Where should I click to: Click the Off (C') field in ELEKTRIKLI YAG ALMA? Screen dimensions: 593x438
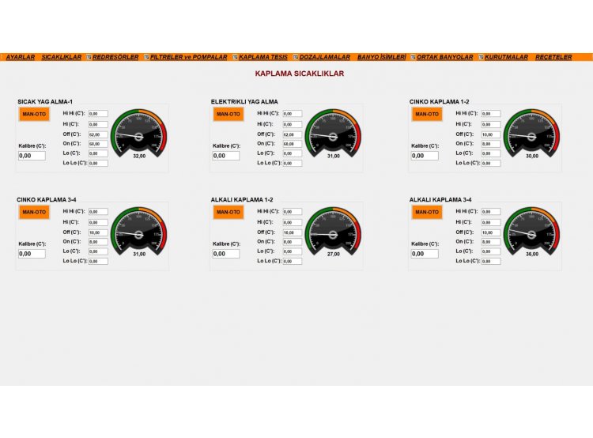291,134
